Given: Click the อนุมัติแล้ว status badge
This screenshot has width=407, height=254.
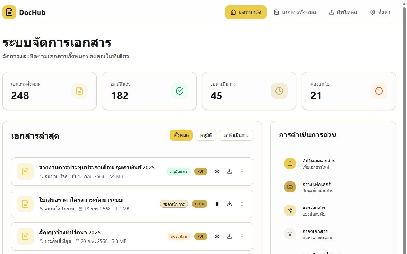Looking at the screenshot, I should 178,171.
